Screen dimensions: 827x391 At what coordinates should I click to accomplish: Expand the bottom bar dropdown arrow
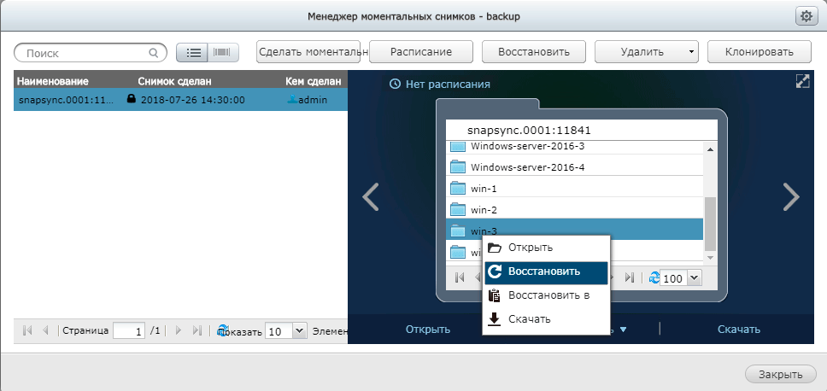[623, 330]
